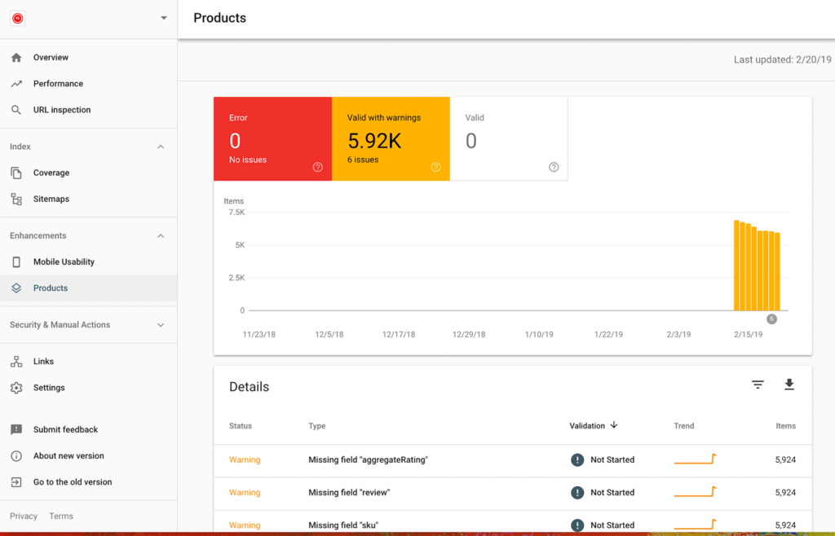Toggle the Valid with warnings card

tap(391, 138)
